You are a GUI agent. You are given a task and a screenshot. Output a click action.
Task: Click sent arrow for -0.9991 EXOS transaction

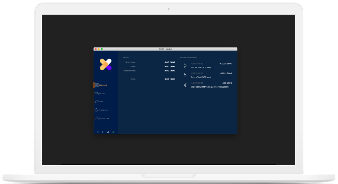tap(185, 75)
